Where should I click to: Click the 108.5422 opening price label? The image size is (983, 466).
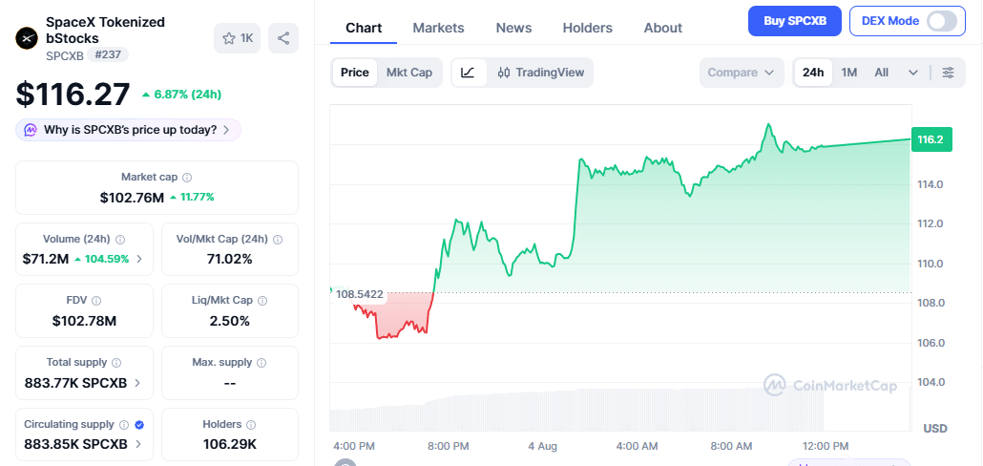coord(359,294)
